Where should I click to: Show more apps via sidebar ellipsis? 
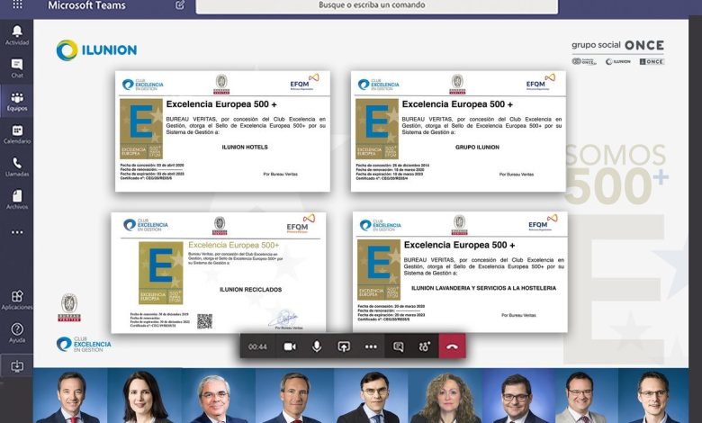[x=17, y=232]
